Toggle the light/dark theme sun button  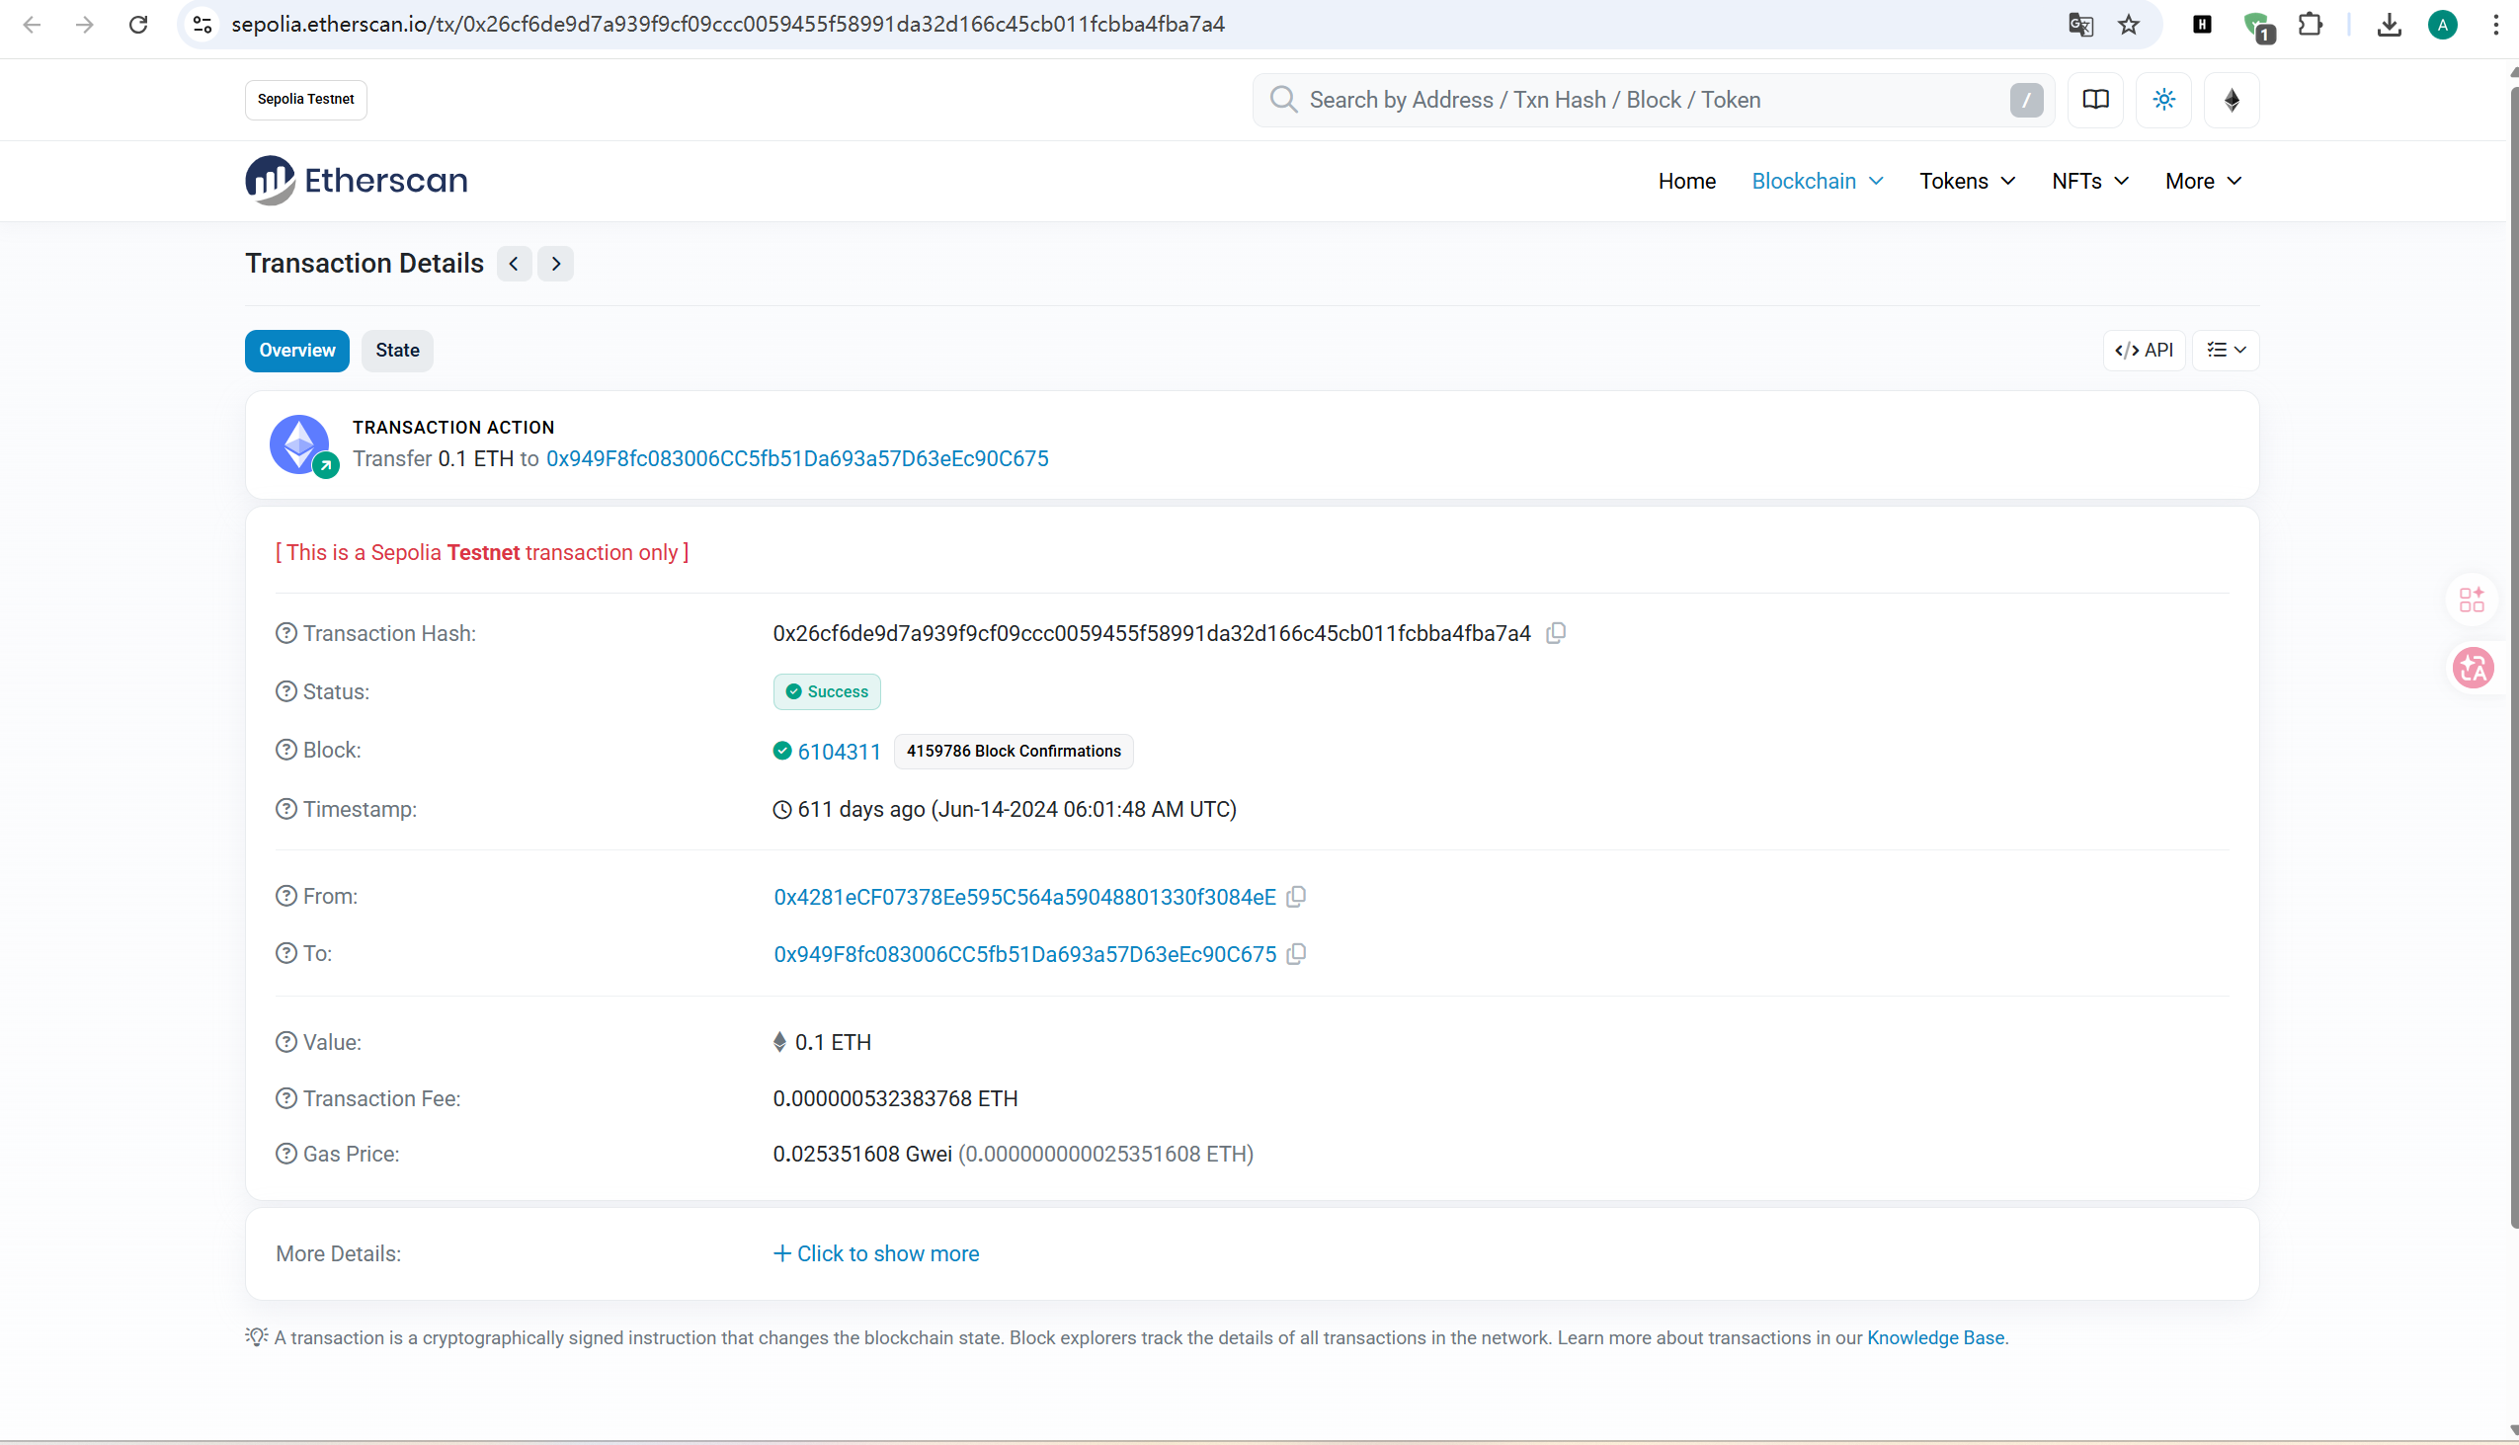(x=2163, y=100)
